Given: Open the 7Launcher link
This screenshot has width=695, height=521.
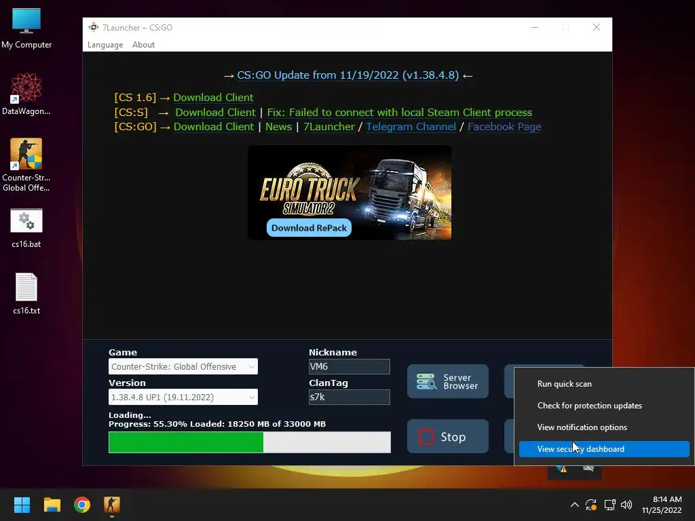Looking at the screenshot, I should [329, 127].
